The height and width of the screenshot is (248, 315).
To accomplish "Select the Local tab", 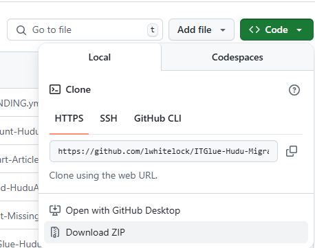I will point(100,57).
